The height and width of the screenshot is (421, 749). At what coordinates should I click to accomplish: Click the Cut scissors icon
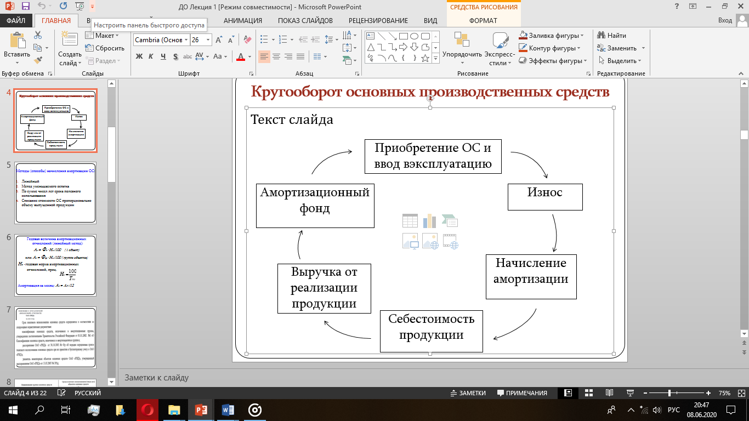tap(38, 35)
